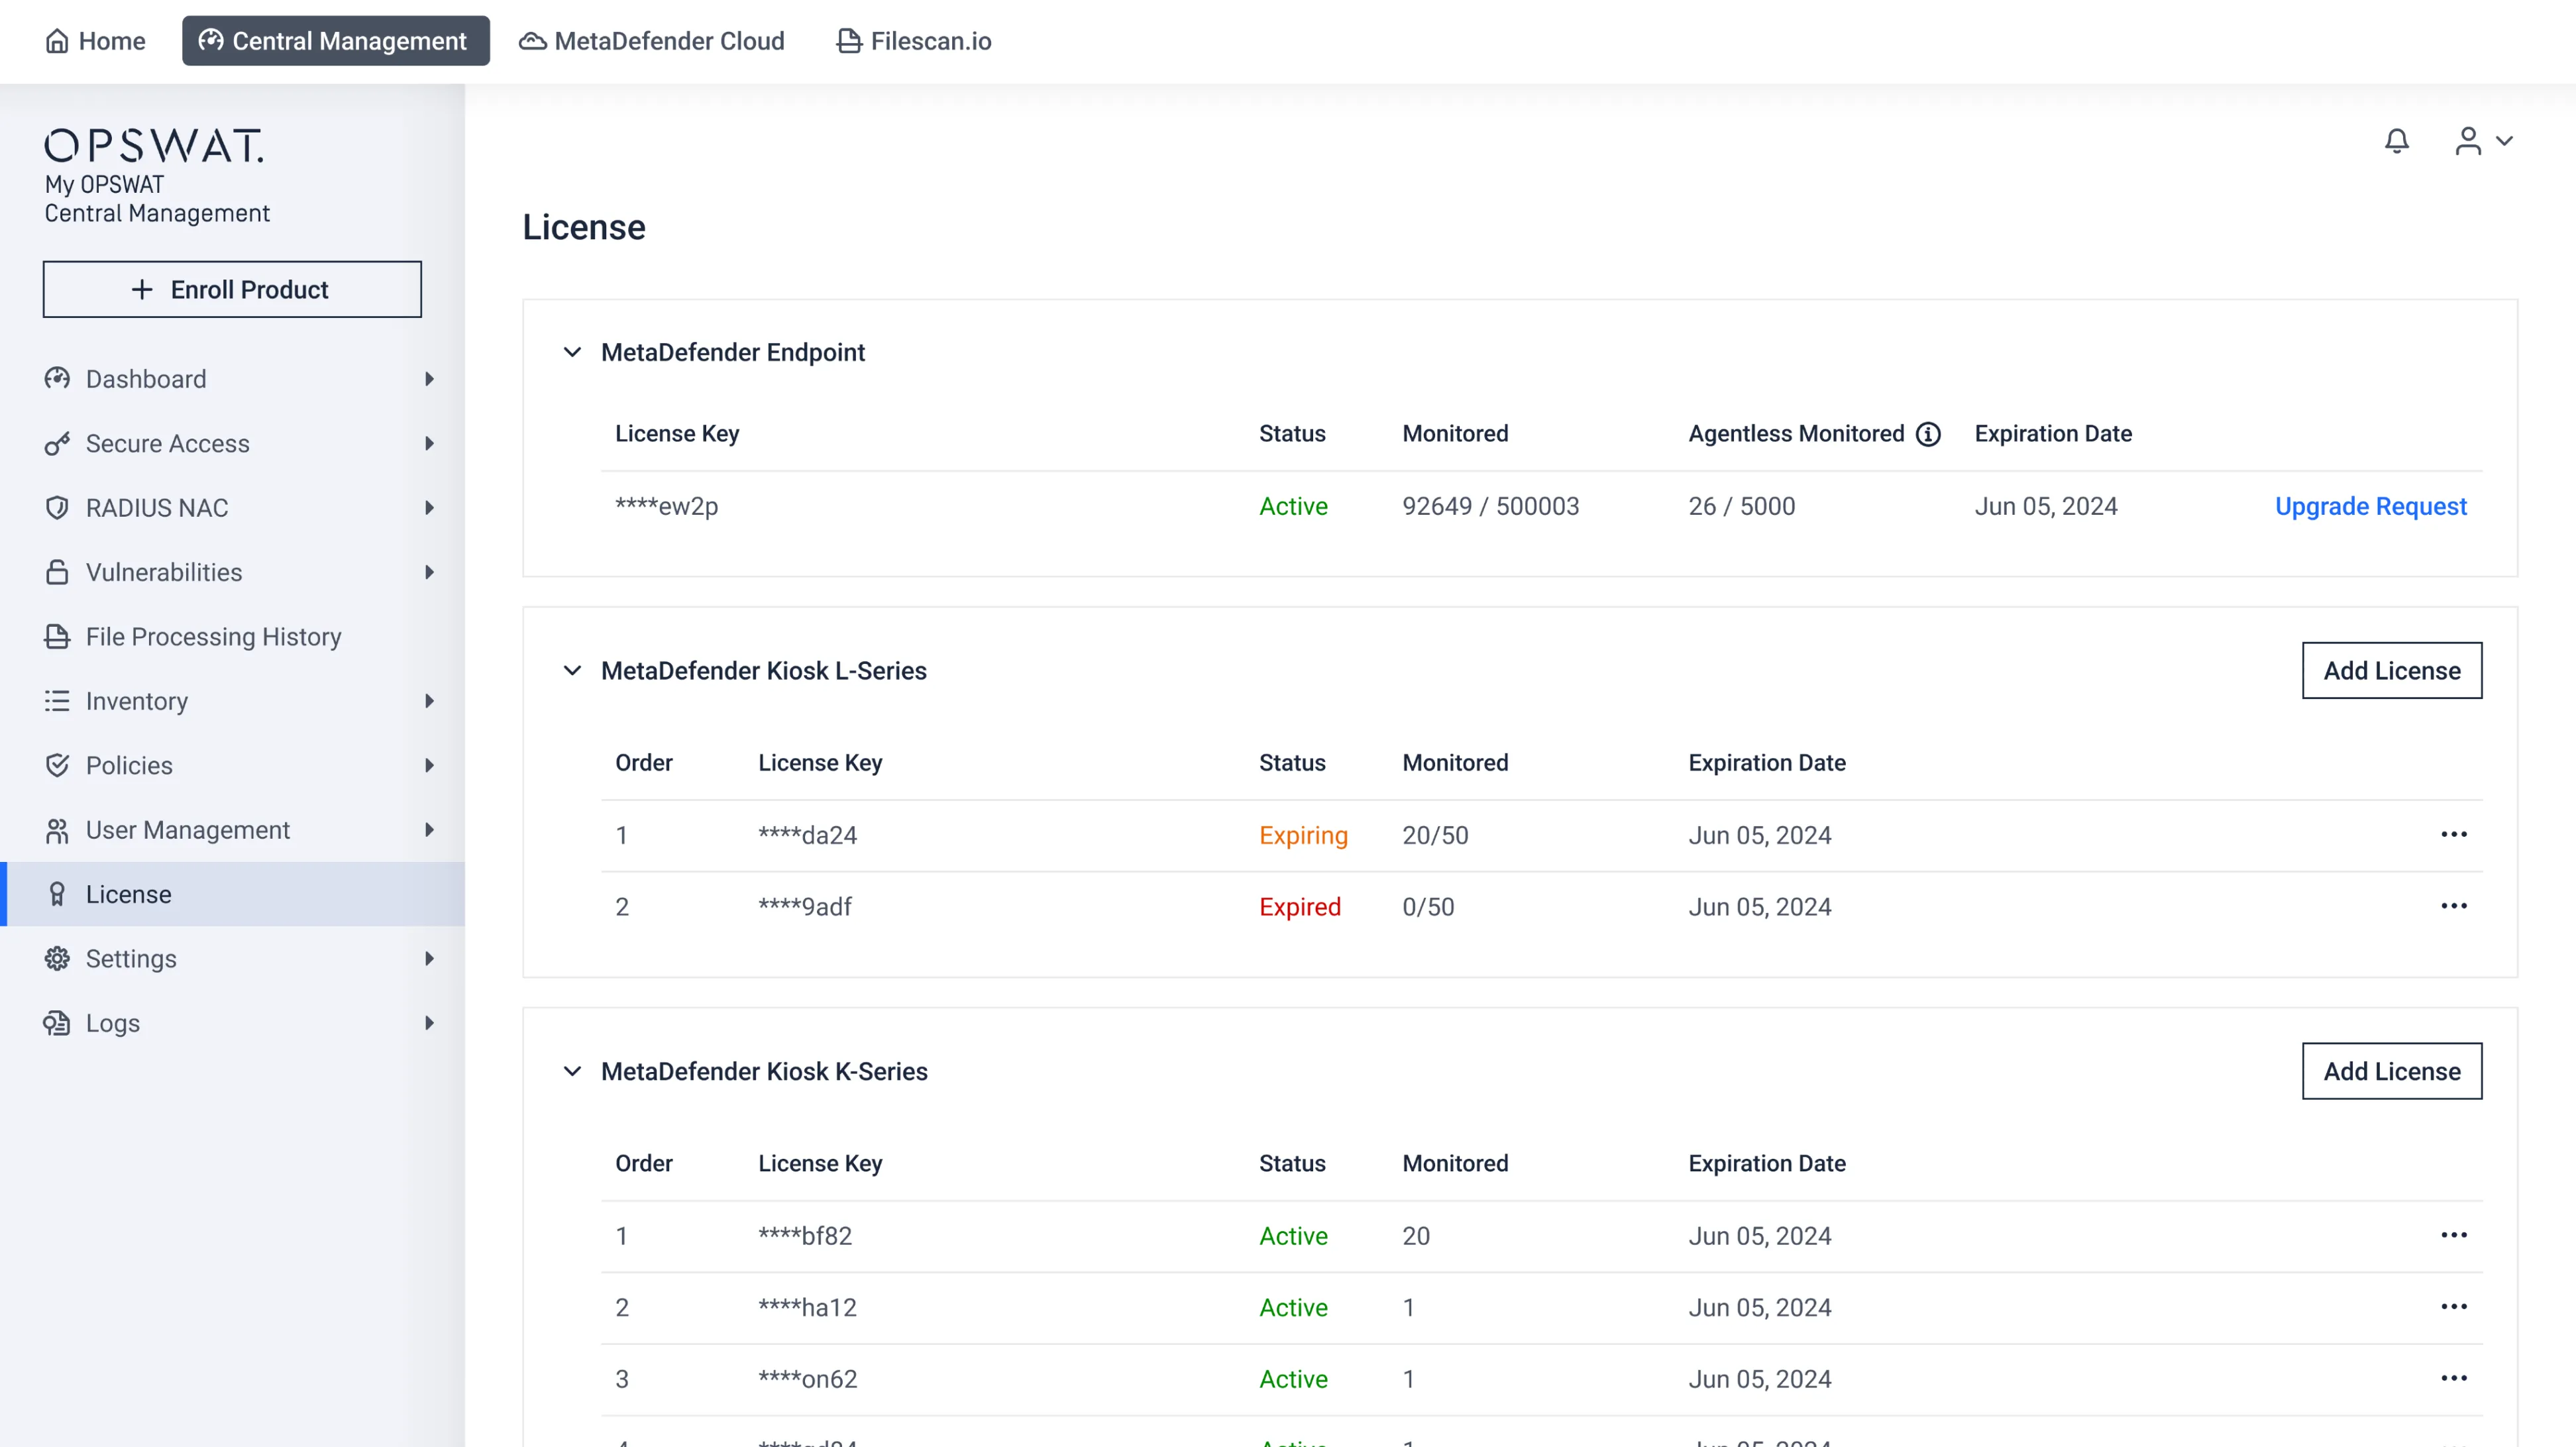Expand the Dashboard sidebar menu
This screenshot has width=2576, height=1447.
(x=429, y=379)
